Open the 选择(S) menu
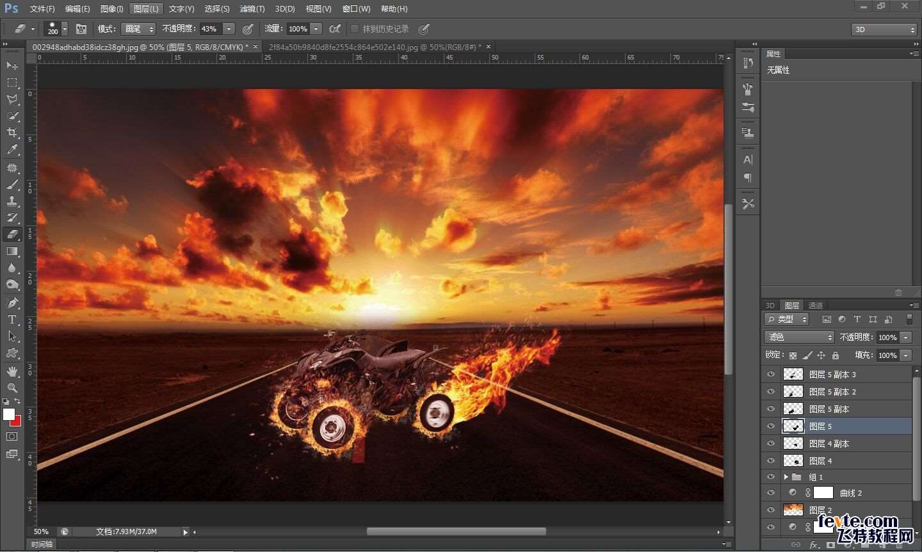 217,9
